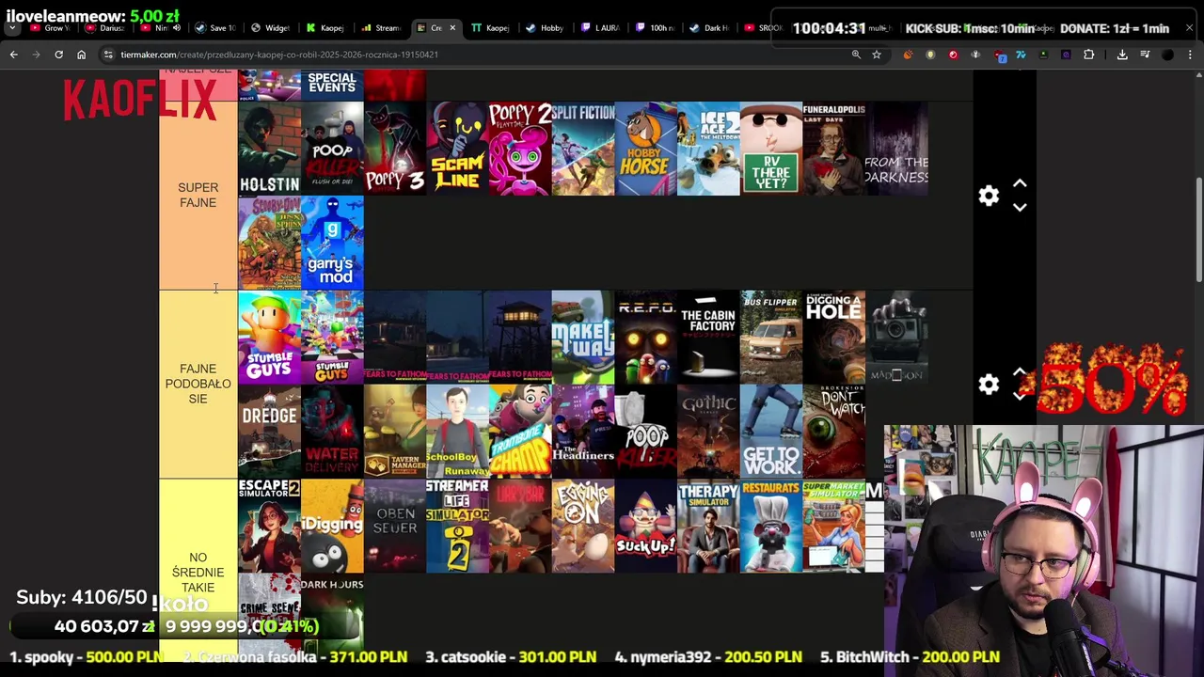This screenshot has height=677, width=1204.
Task: Select the Gothic thumbnail
Action: coord(708,431)
